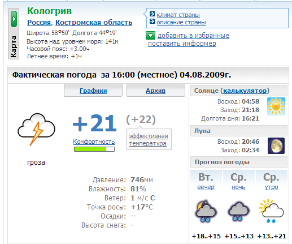
Task: Click the sunset time 21:18
Action: pyautogui.click(x=250, y=110)
